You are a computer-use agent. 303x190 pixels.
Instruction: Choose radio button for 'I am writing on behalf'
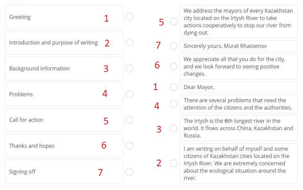(x=173, y=163)
